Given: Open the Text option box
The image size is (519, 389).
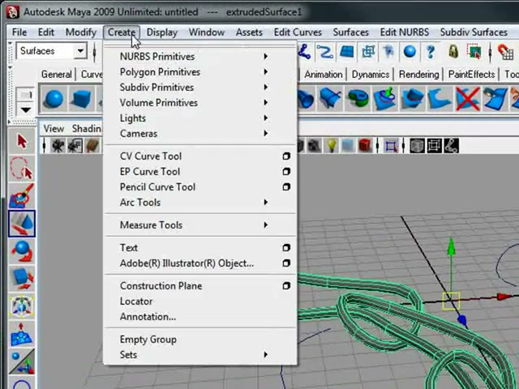Looking at the screenshot, I should tap(286, 248).
